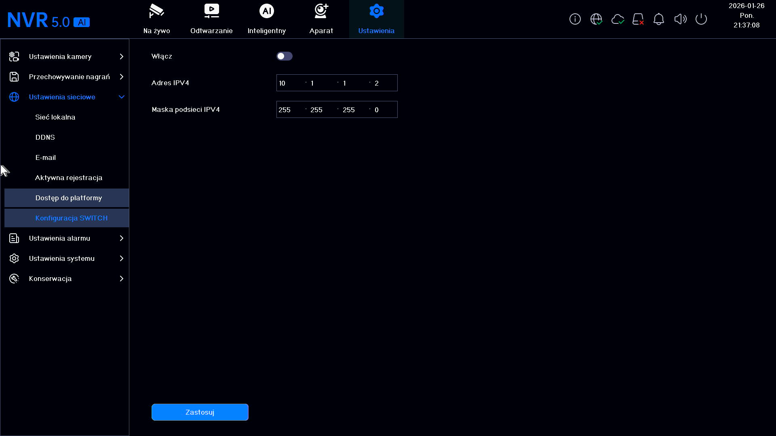Open the Aparat tab
The width and height of the screenshot is (776, 436).
point(321,19)
